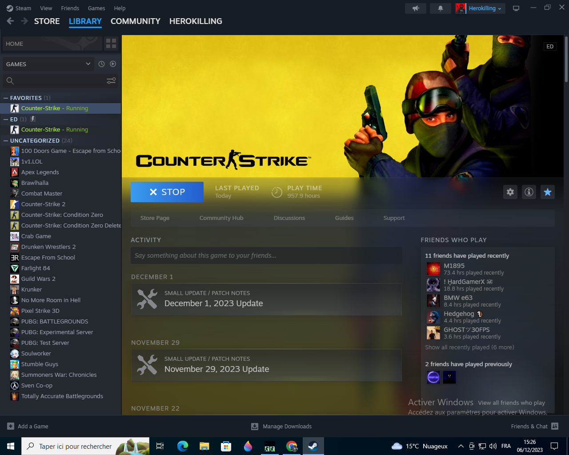
Task: Toggle the recent activity clock sort
Action: click(101, 64)
